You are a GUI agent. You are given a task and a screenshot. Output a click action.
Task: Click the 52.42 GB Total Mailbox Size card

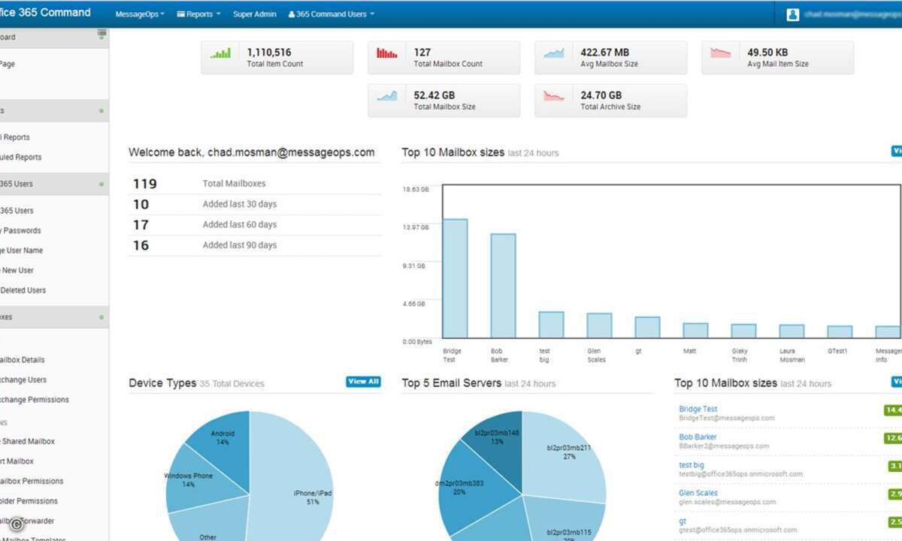(x=443, y=101)
